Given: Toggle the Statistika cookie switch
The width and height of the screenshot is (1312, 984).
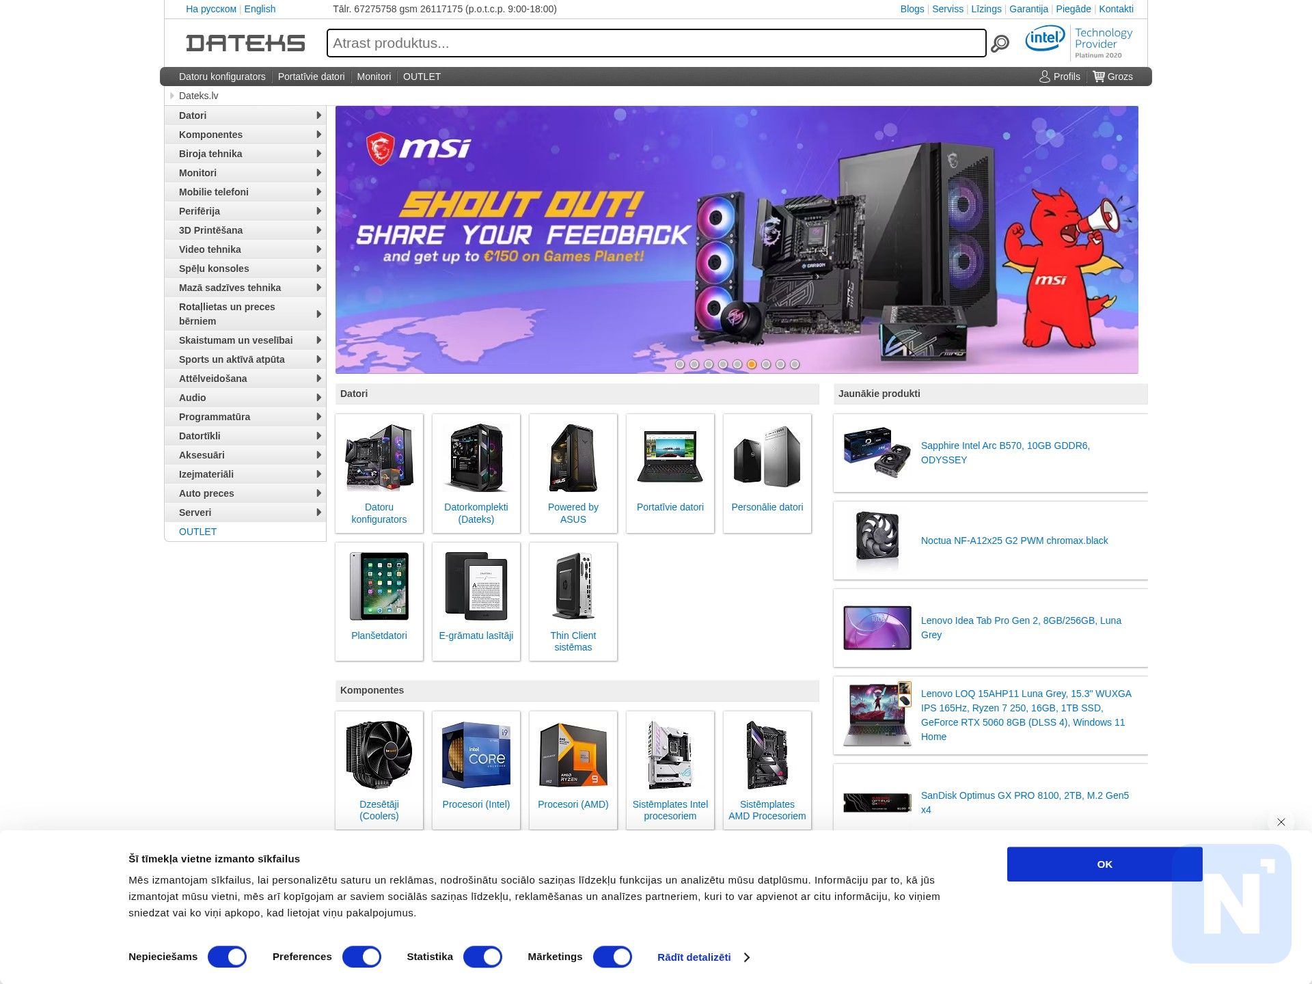Looking at the screenshot, I should (x=482, y=957).
